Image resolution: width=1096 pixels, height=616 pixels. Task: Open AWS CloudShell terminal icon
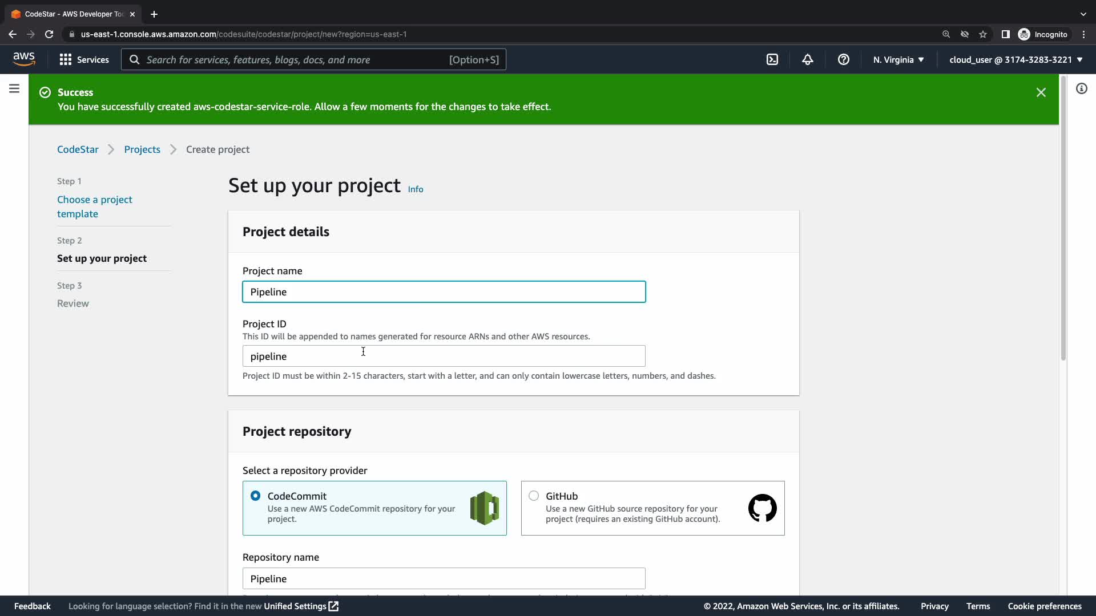(x=772, y=59)
